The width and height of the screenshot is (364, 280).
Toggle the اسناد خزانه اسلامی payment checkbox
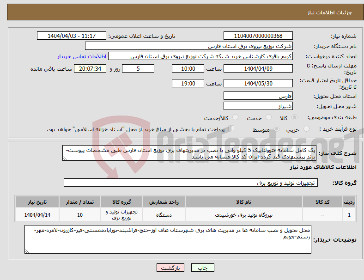[231, 128]
